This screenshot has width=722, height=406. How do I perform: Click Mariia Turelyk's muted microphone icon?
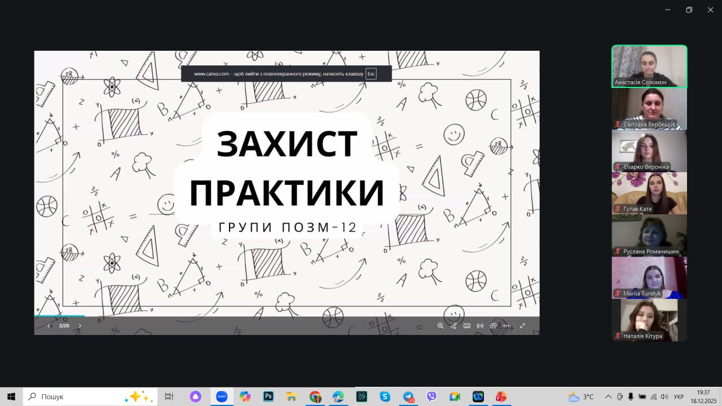[x=618, y=294]
